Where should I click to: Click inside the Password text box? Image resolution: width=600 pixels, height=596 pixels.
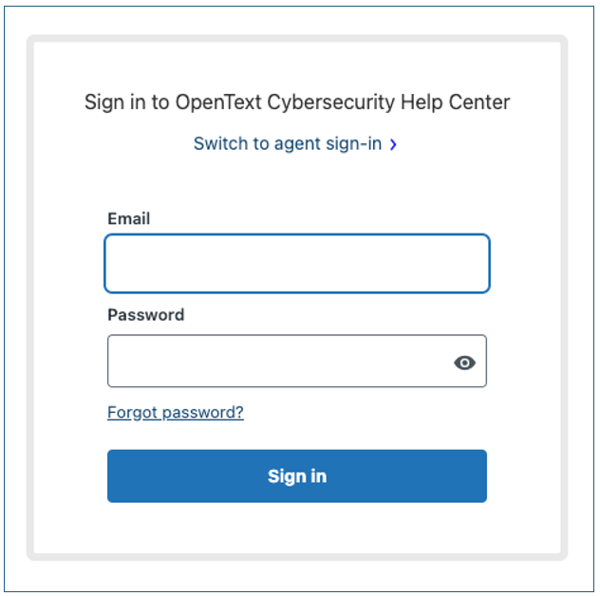277,362
